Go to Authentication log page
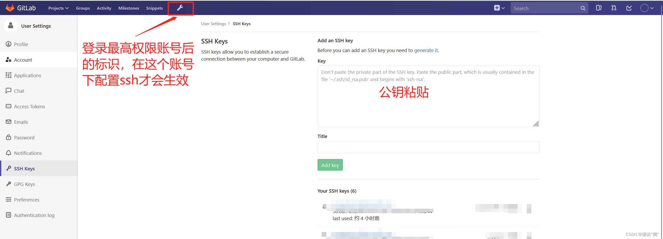 point(39,215)
